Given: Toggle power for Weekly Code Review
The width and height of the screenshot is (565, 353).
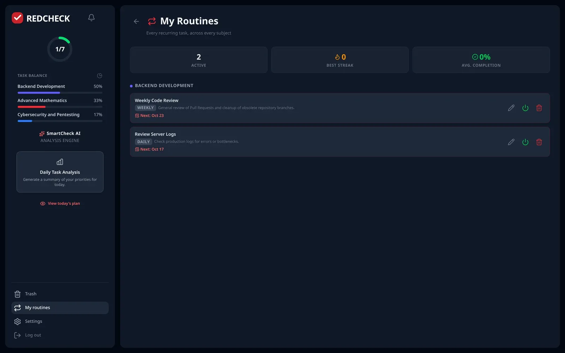Looking at the screenshot, I should 525,108.
